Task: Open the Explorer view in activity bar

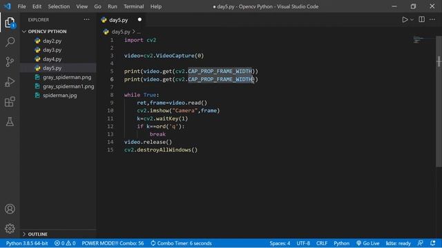Action: click(10, 23)
